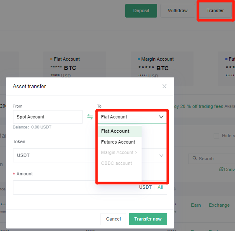Image resolution: width=235 pixels, height=231 pixels.
Task: Click the Convert icon link
Action: point(221,169)
